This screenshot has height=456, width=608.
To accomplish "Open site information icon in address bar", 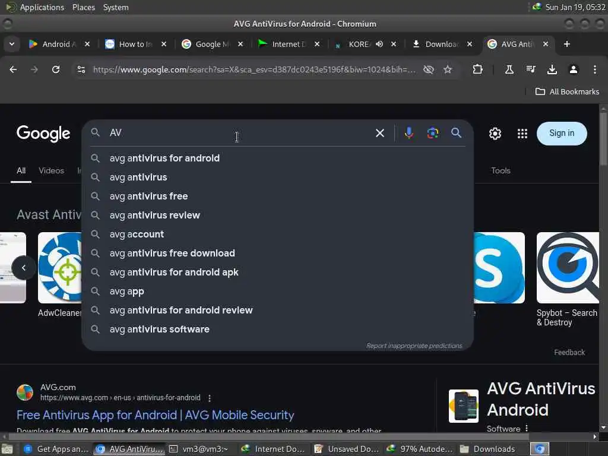I will (81, 69).
